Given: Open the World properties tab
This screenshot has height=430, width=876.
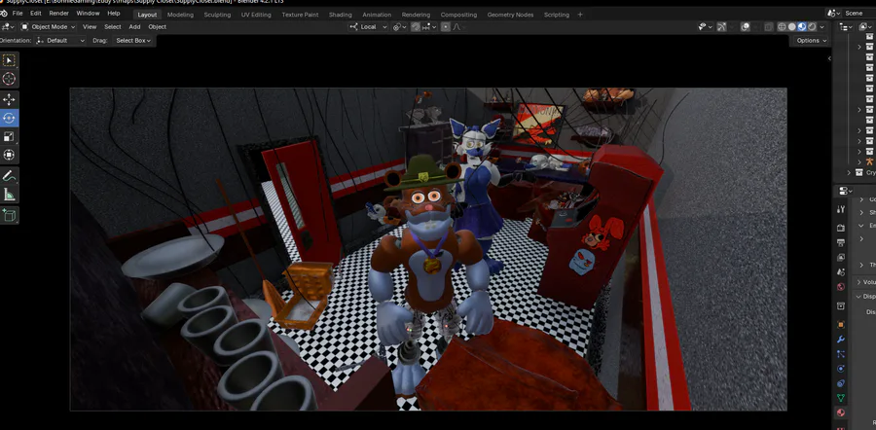Looking at the screenshot, I should click(841, 286).
